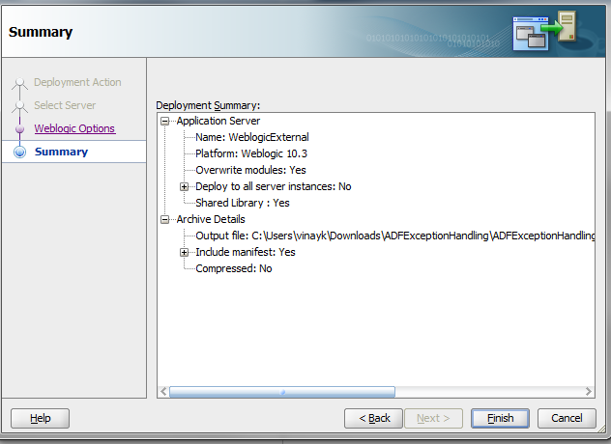Image resolution: width=611 pixels, height=444 pixels.
Task: Collapse the Application Server node
Action: (164, 121)
